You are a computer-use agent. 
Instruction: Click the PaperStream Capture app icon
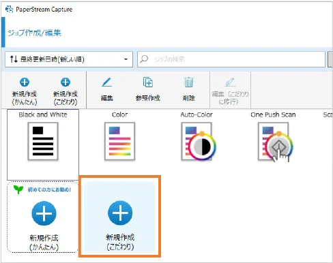[x=10, y=10]
